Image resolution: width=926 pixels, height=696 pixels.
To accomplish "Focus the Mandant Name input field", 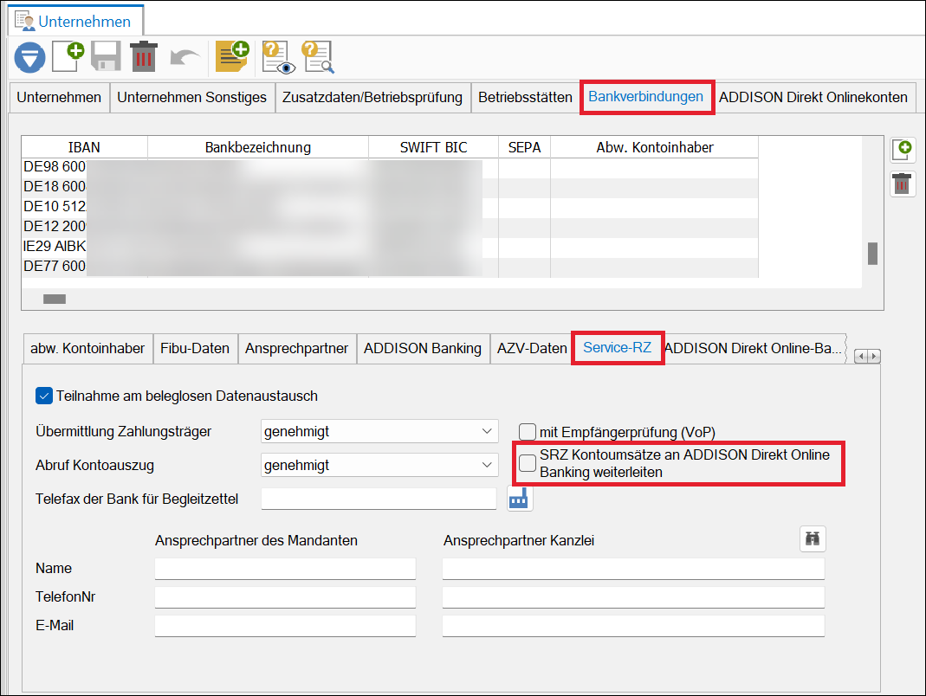I will point(285,569).
